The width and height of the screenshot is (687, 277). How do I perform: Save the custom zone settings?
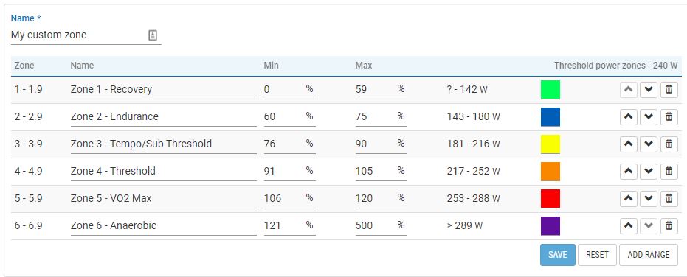(x=557, y=255)
